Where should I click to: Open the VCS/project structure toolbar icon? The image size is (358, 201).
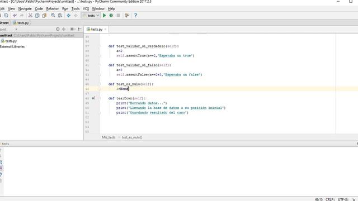click(x=127, y=16)
